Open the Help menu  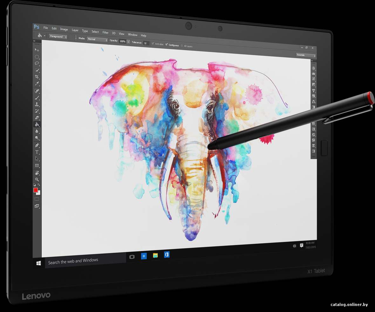(x=144, y=36)
